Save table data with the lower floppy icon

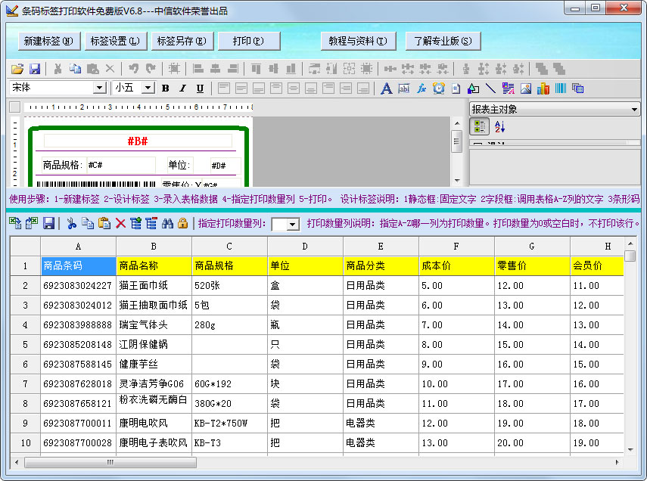pos(48,223)
